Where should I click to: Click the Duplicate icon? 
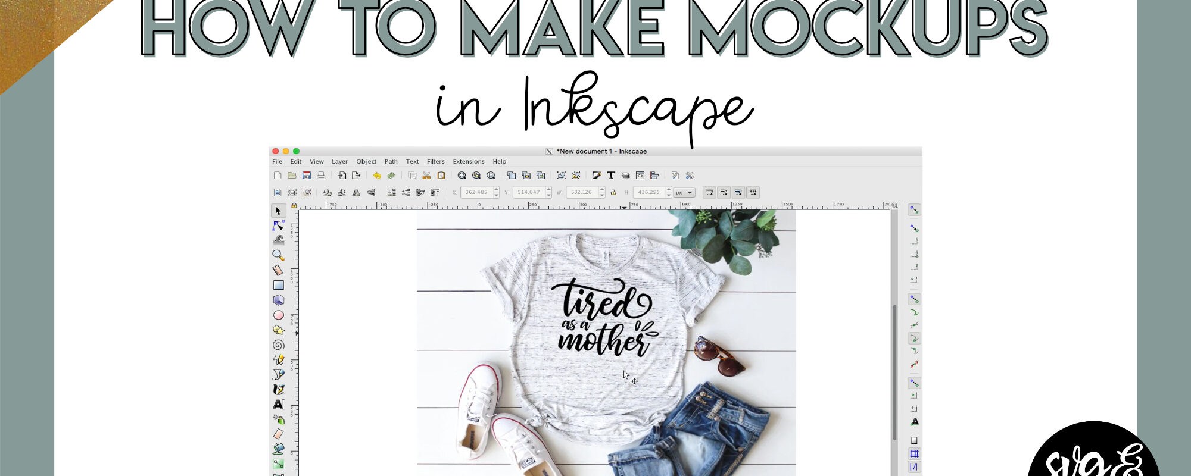click(512, 176)
